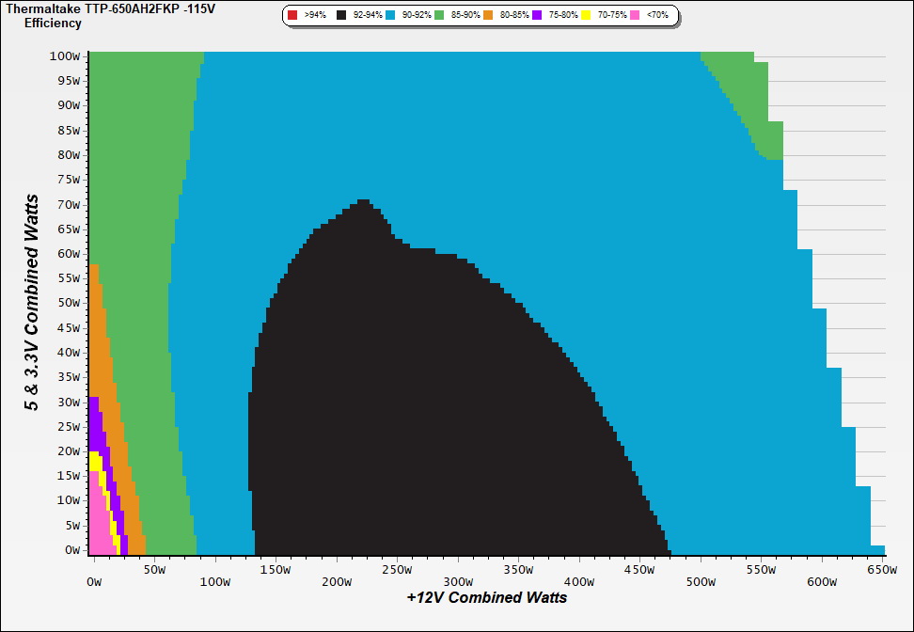
Task: Click the green 85-90% legend swatch
Action: (439, 16)
